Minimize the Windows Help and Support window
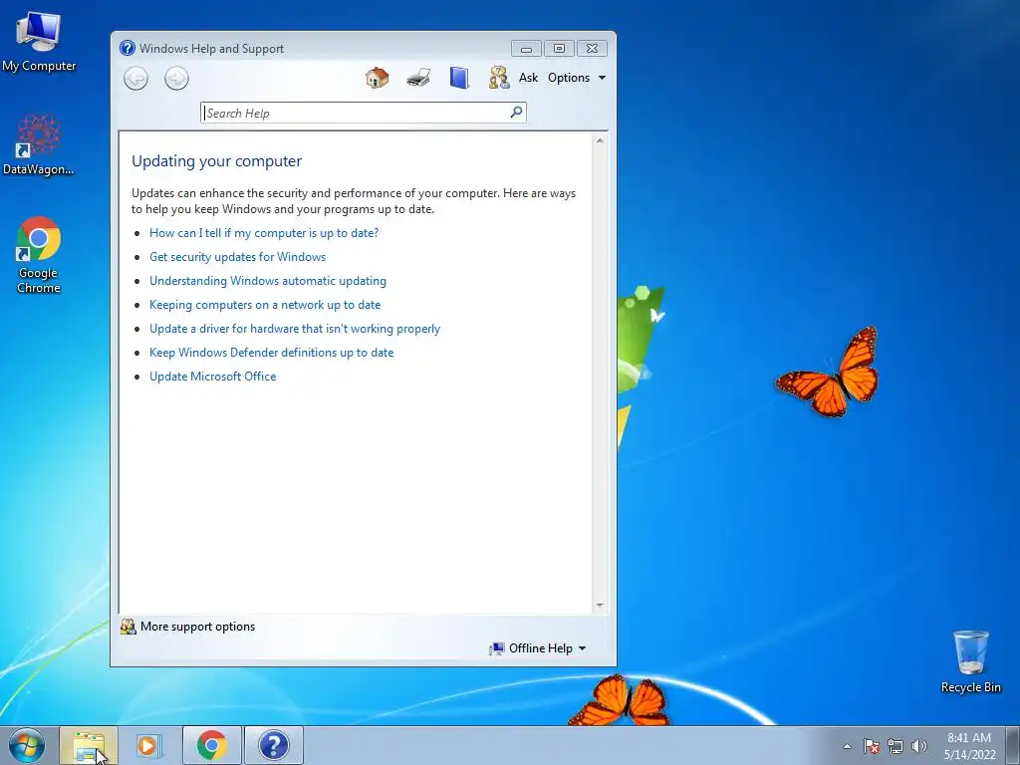 coord(526,49)
